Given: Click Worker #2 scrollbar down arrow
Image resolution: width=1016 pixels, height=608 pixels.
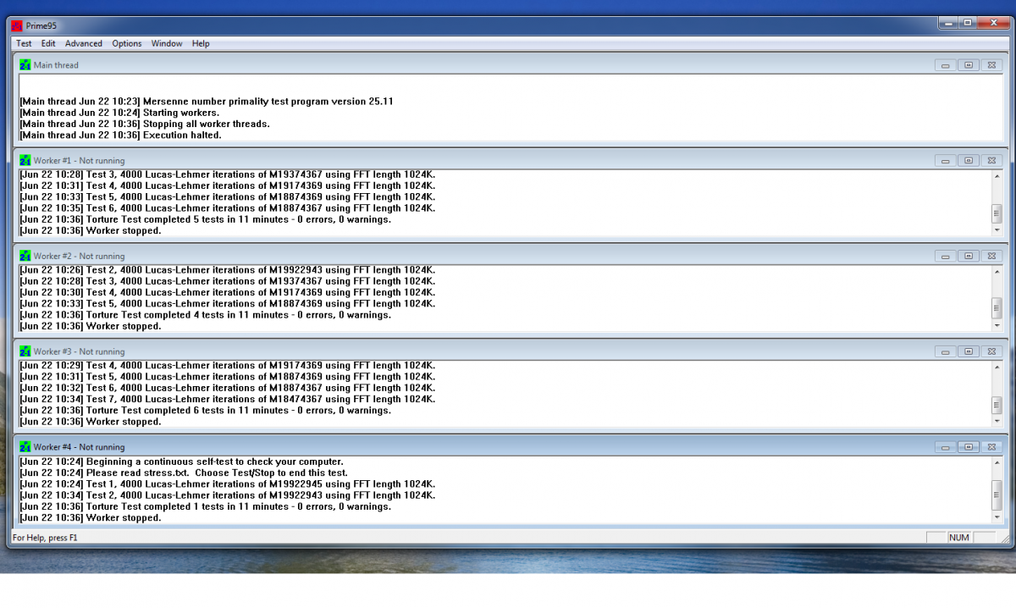Looking at the screenshot, I should 997,325.
